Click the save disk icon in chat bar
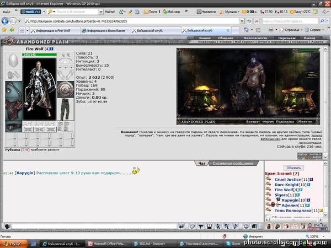Screen dimensions: 331x248 pyautogui.click(x=210, y=227)
